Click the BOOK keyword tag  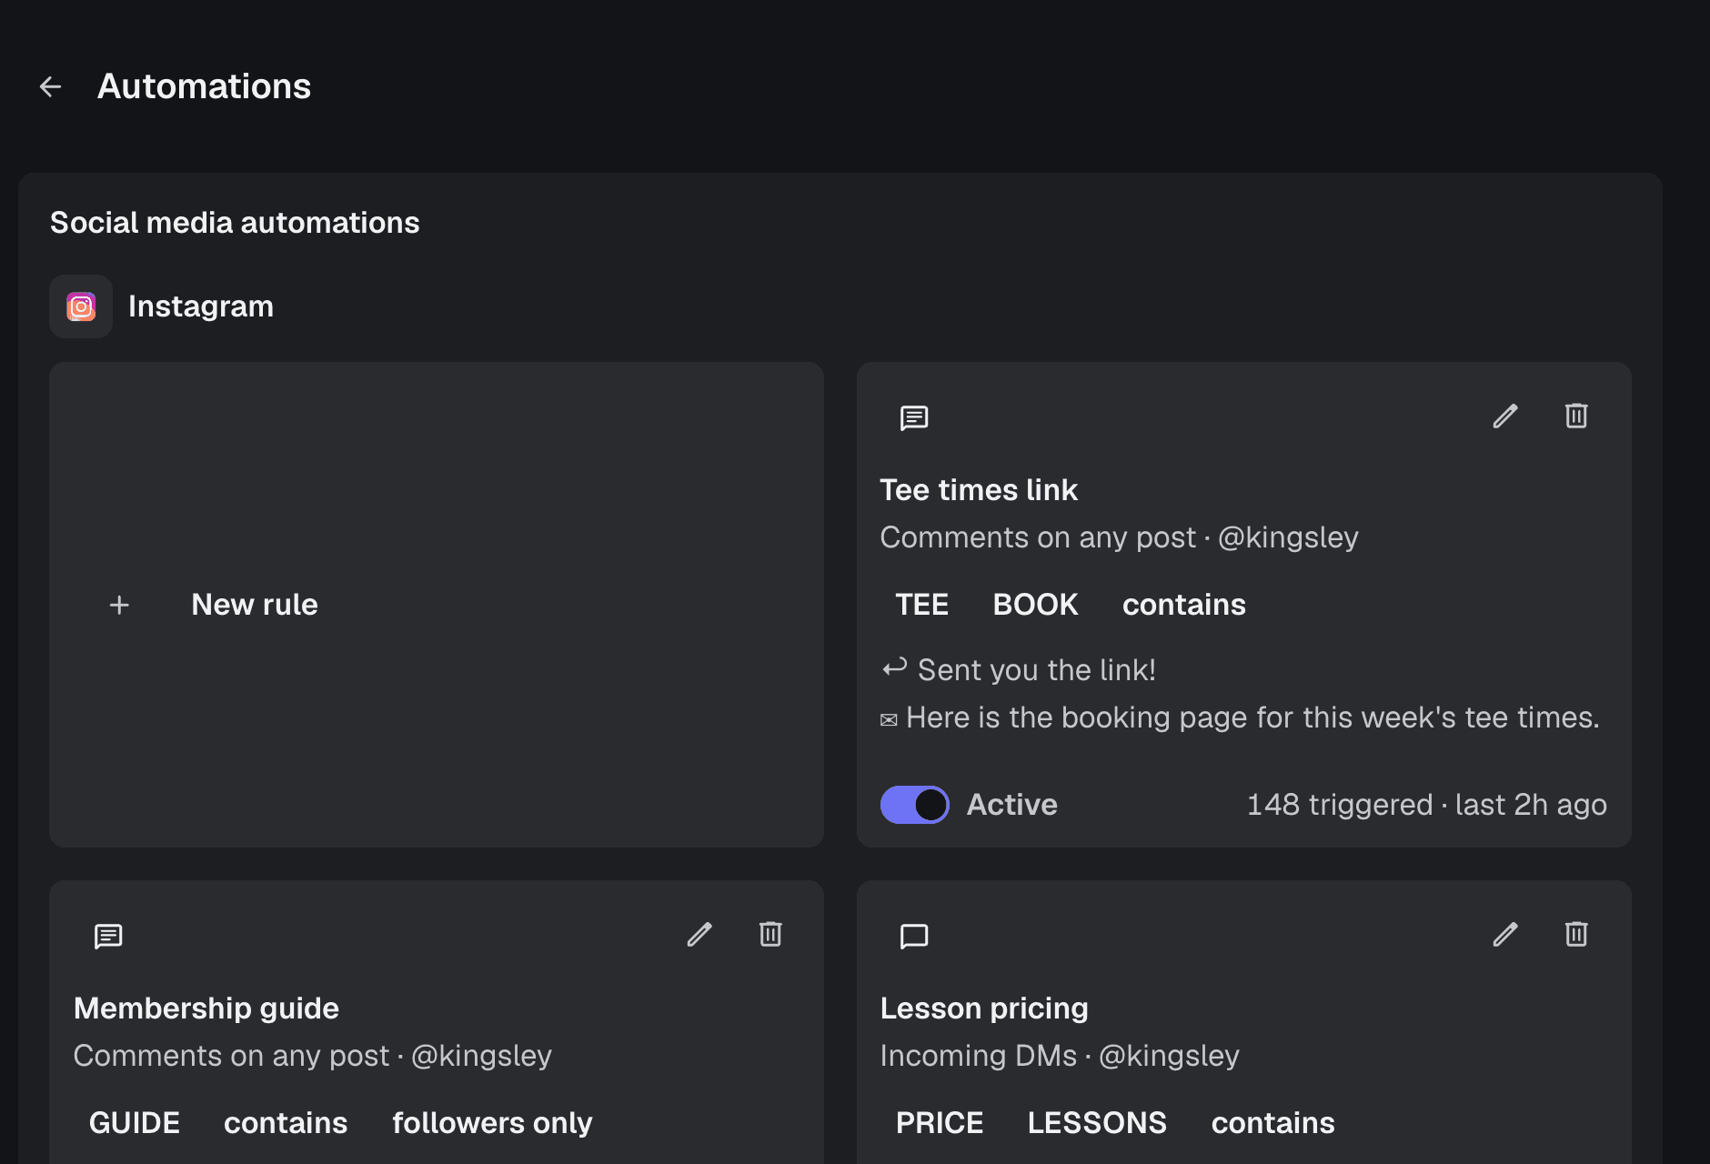click(x=1035, y=605)
